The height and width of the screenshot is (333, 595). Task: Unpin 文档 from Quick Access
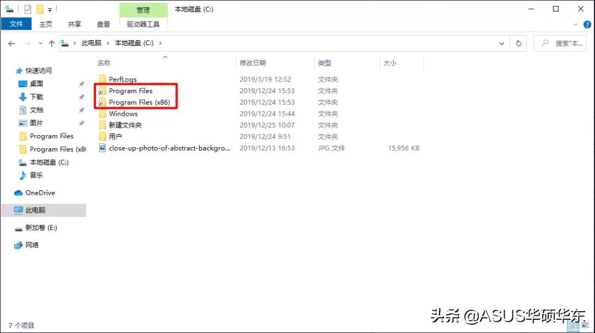pos(81,110)
